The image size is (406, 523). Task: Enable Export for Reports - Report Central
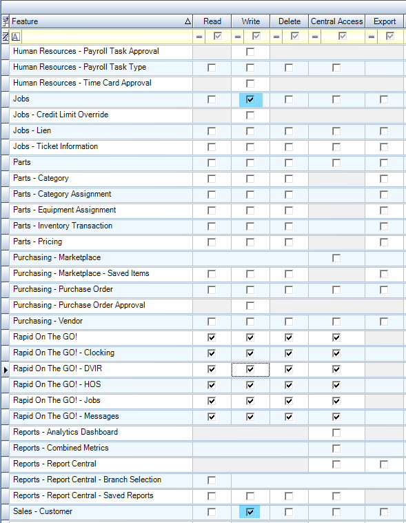tap(384, 464)
